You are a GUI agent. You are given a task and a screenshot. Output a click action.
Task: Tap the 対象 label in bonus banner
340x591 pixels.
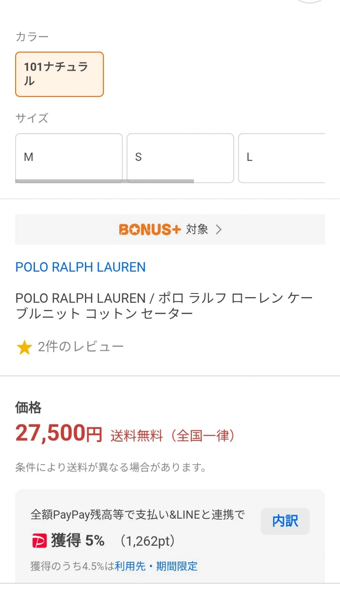197,229
